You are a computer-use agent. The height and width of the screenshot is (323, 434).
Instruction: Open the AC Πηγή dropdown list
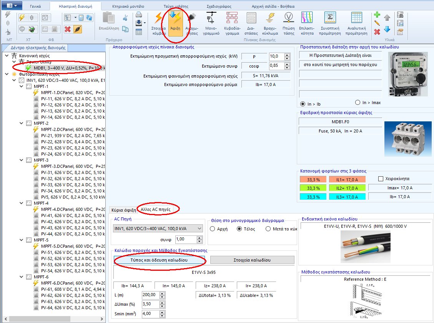[x=200, y=229]
